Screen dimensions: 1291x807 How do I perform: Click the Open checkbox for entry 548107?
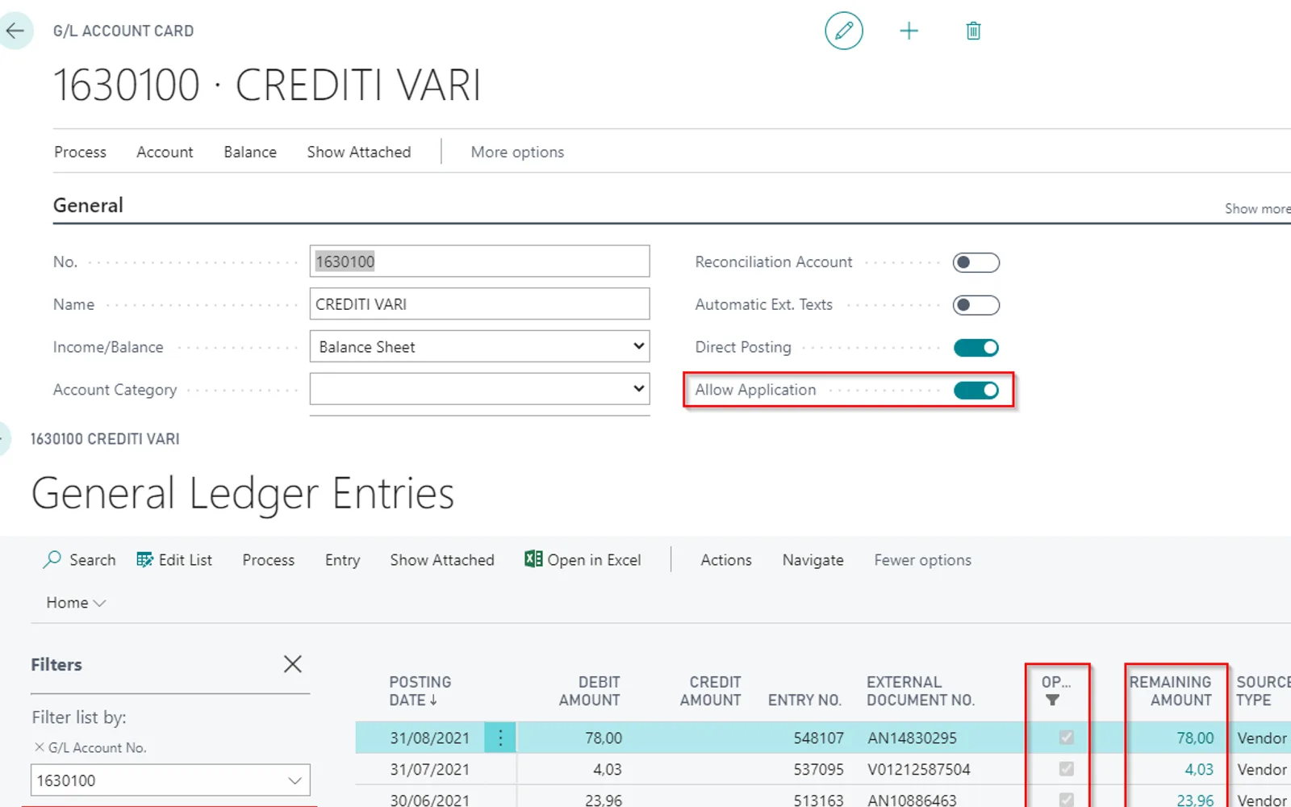[x=1067, y=738]
